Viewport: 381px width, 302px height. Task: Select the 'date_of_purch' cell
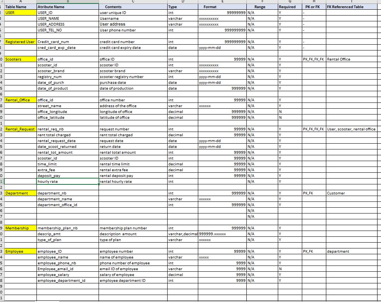[68, 83]
